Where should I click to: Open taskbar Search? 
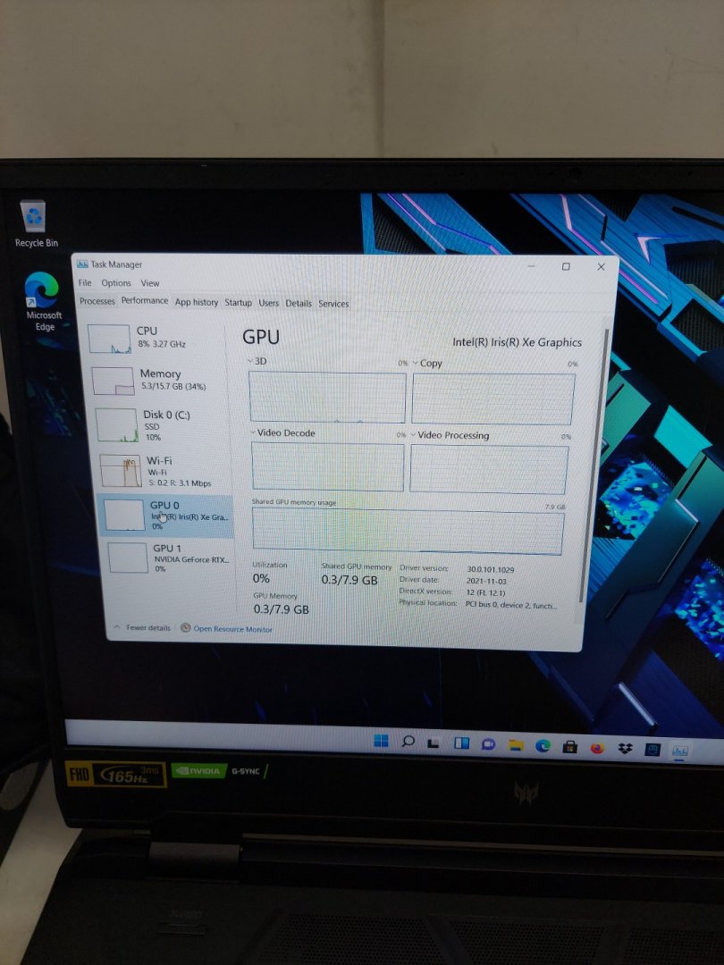pos(408,742)
